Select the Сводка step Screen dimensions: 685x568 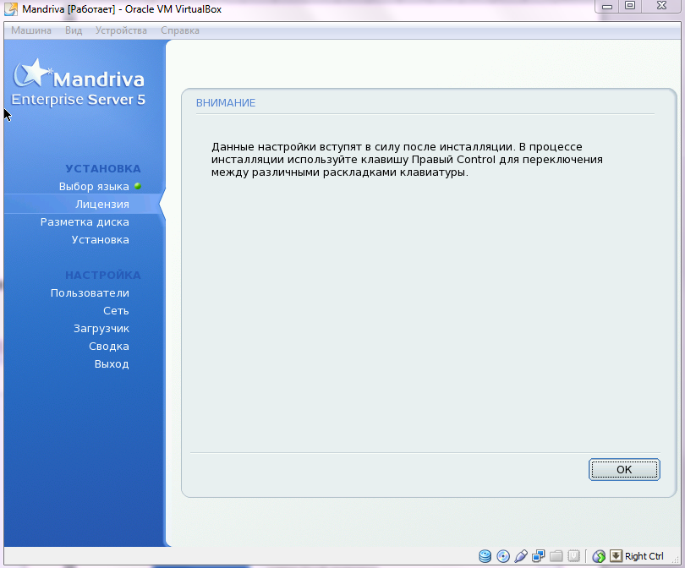point(109,347)
